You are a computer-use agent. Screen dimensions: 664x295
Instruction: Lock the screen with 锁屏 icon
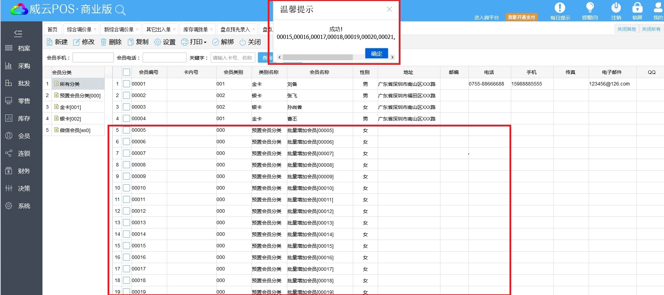pos(637,8)
